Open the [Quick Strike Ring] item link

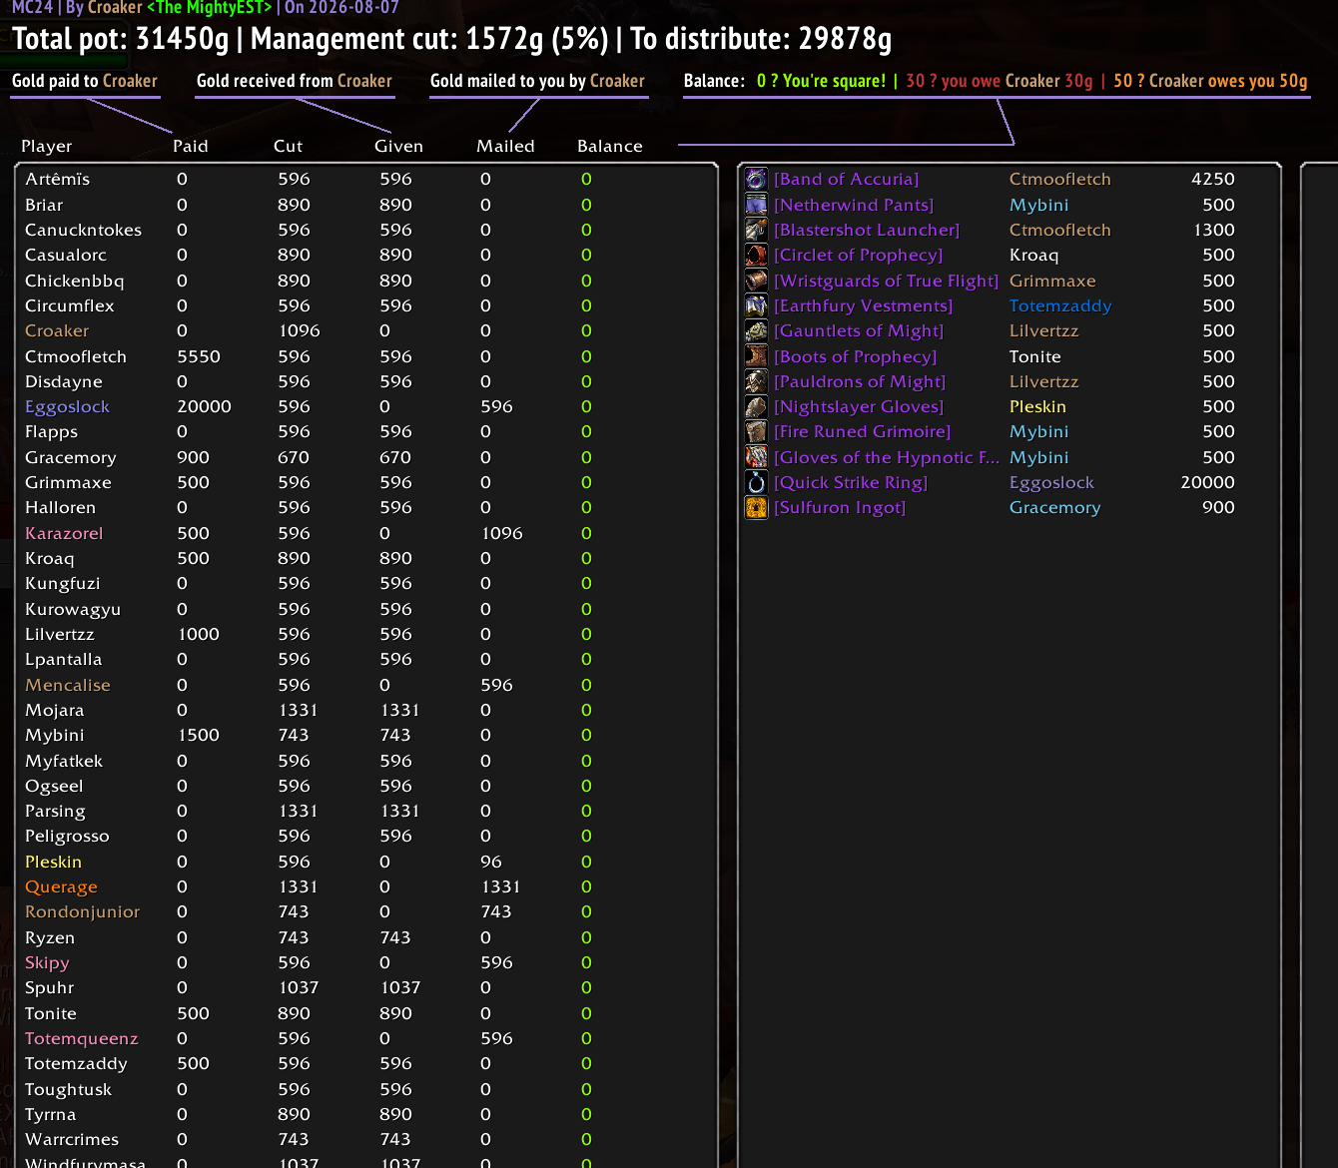(851, 482)
